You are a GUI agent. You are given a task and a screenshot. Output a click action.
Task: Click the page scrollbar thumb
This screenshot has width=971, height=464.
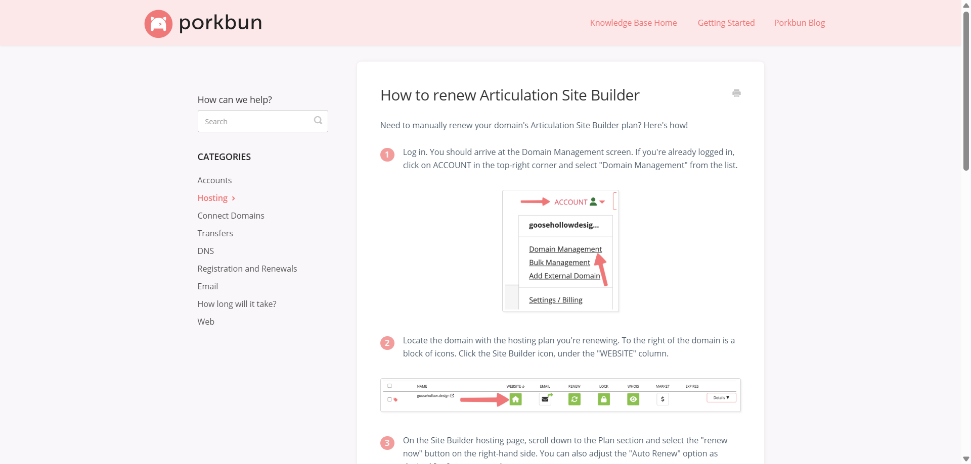click(x=966, y=91)
